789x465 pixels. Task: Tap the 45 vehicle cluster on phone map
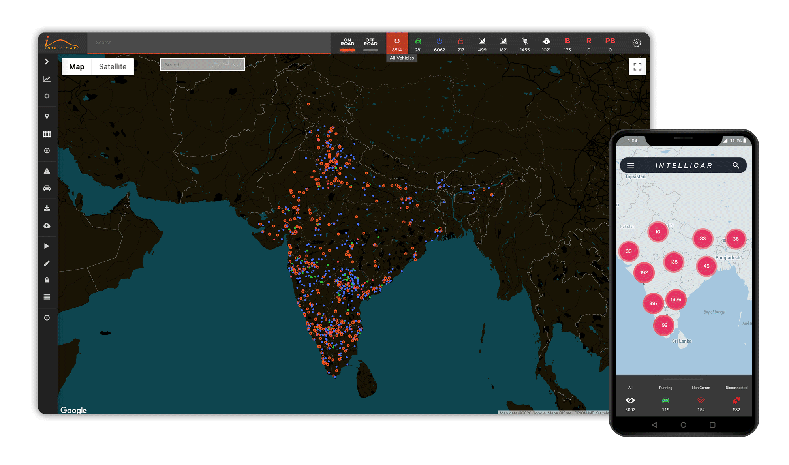(706, 266)
